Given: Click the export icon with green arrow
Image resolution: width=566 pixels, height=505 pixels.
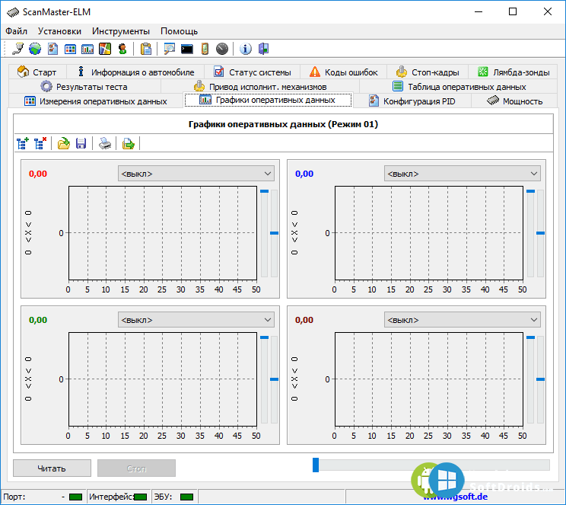Looking at the screenshot, I should [128, 143].
